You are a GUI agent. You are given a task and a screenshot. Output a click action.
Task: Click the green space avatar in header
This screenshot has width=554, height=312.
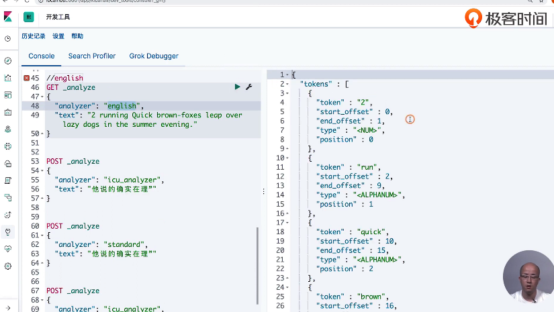(x=29, y=16)
